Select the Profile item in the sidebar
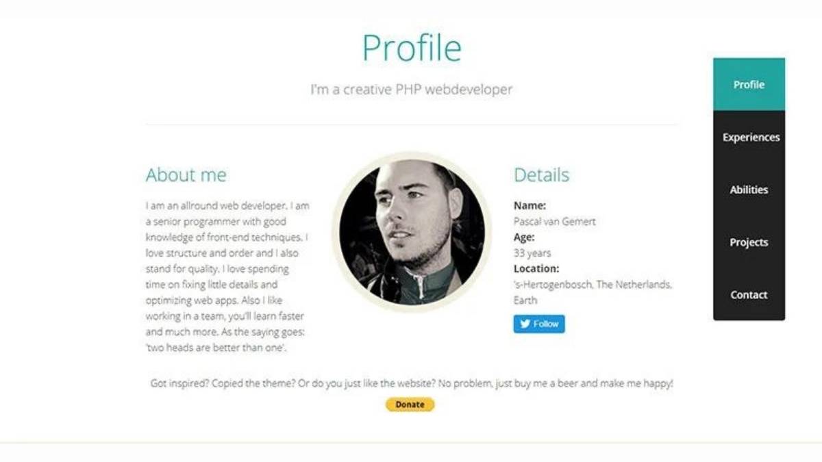The image size is (822, 462). [749, 84]
